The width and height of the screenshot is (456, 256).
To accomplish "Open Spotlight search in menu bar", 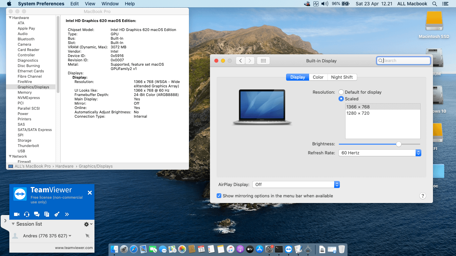I will click(x=434, y=4).
